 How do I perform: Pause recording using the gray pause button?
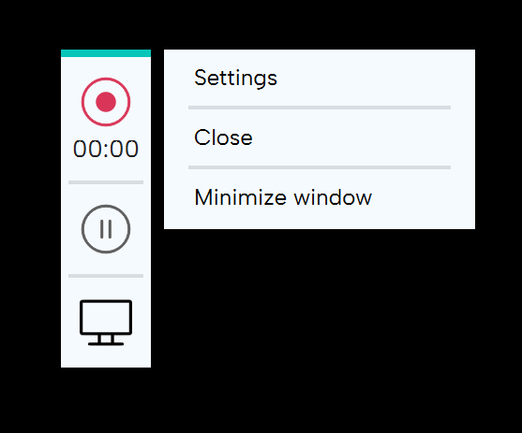click(106, 229)
